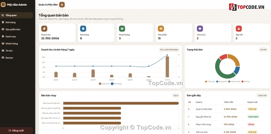271x134 pixels.
Task: Click Chờ xử lý badge for order 8
Action: click(252, 109)
